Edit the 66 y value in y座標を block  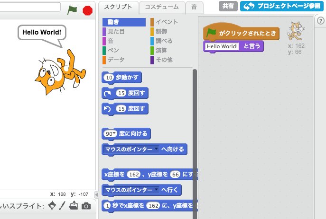(x=175, y=175)
